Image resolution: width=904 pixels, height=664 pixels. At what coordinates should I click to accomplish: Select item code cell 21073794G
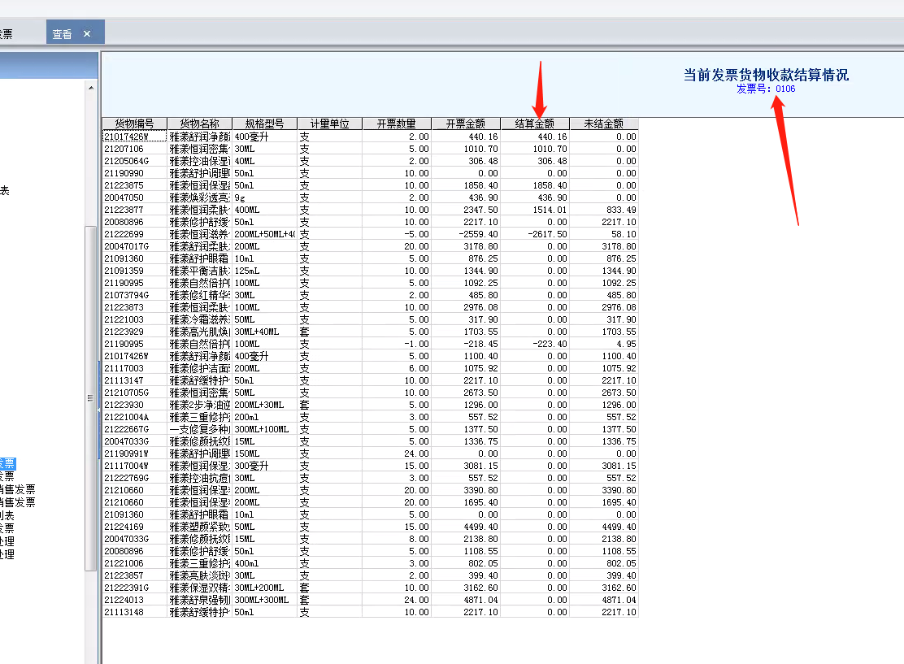pyautogui.click(x=134, y=295)
